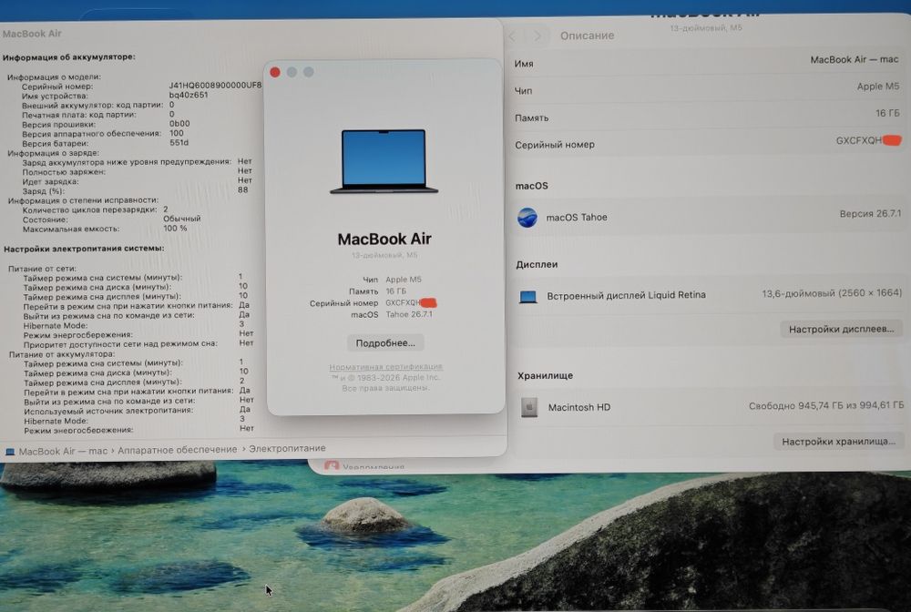This screenshot has height=612, width=911.
Task: Click the 'Дисплеи' section heading
Action: point(537,264)
